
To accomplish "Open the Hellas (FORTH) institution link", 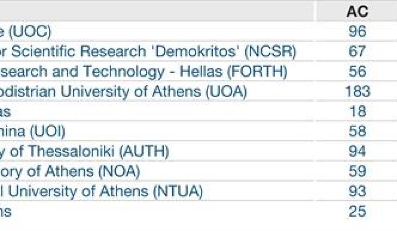I will pos(144,72).
